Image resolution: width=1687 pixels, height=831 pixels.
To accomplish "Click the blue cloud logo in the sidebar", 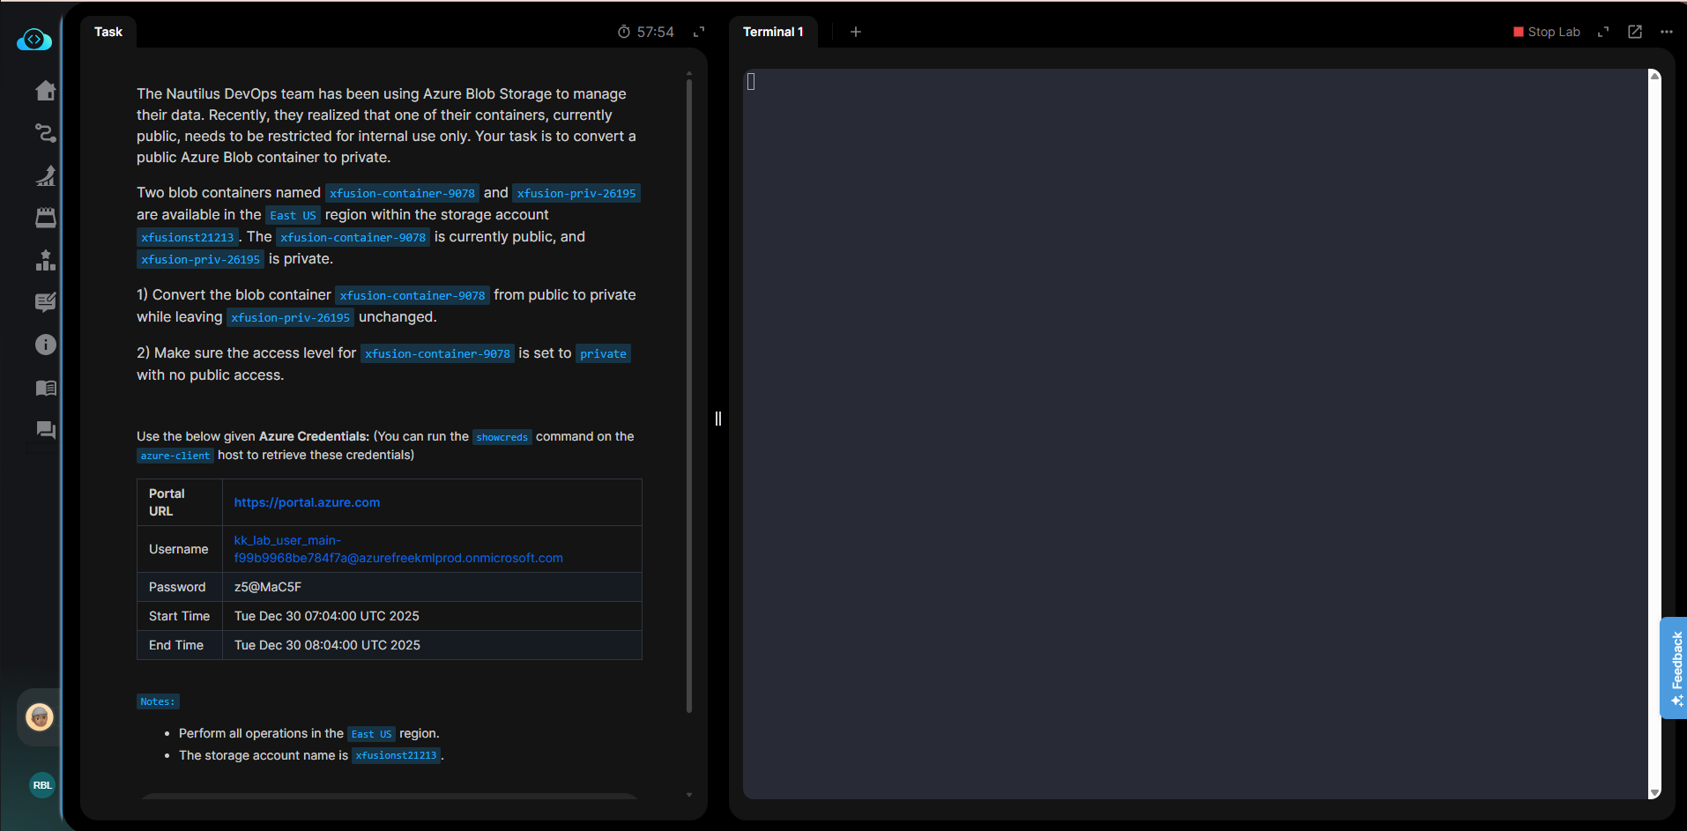I will 34,40.
